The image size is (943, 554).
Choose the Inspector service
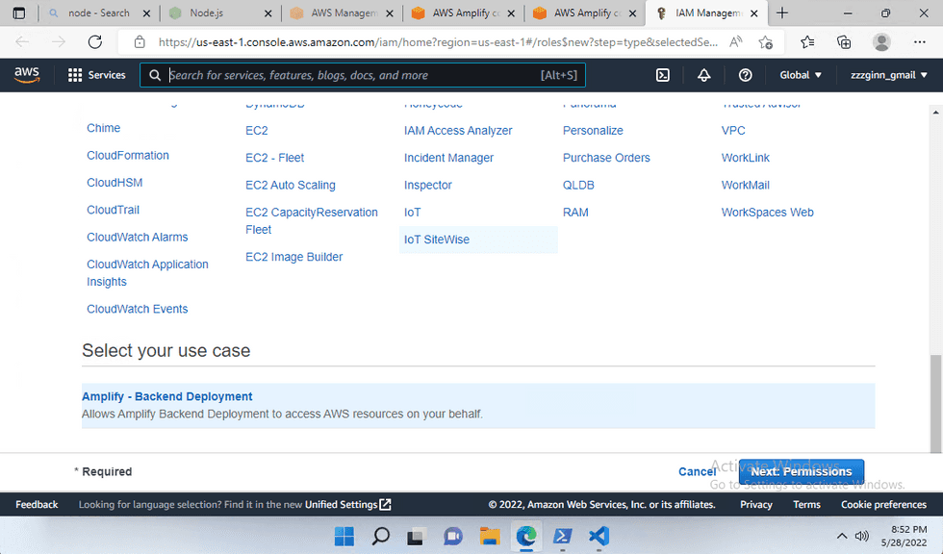point(427,185)
